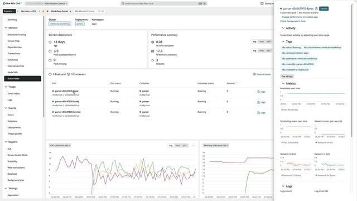Copy the pod name in side panel
The height and width of the screenshot is (201, 357).
(316, 9)
